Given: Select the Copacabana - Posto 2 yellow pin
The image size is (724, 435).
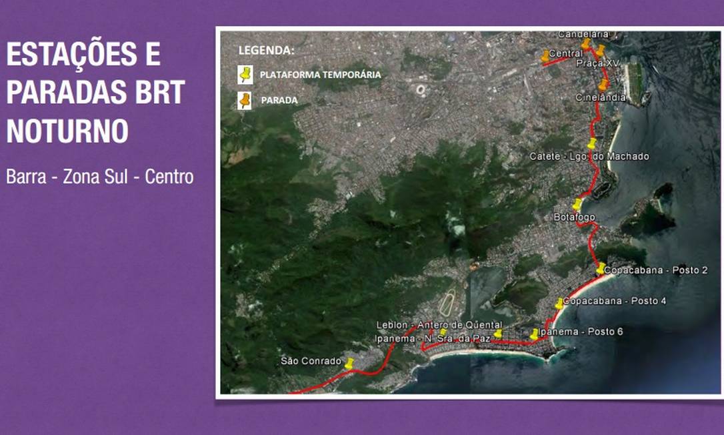Looking at the screenshot, I should pyautogui.click(x=601, y=268).
